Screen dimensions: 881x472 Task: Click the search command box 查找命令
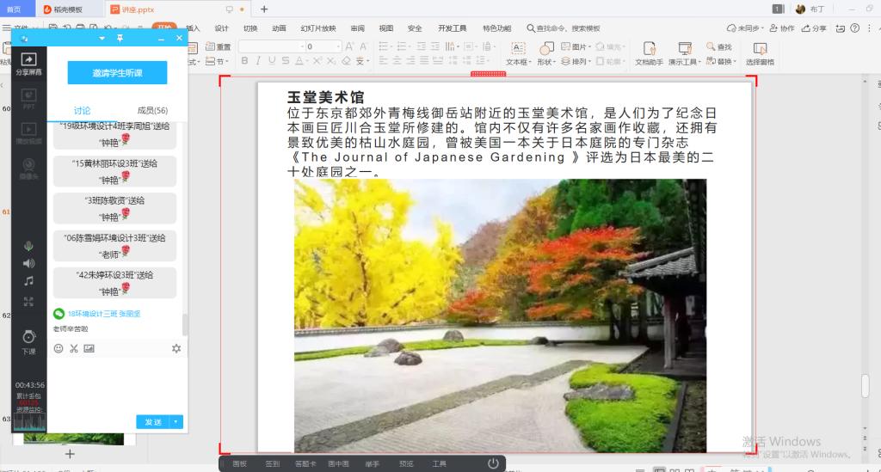[564, 28]
